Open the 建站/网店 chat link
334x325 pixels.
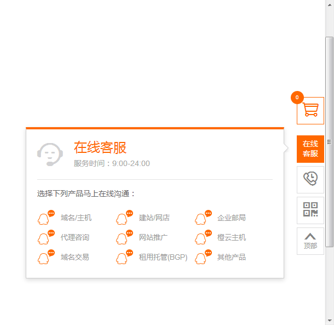(x=154, y=218)
